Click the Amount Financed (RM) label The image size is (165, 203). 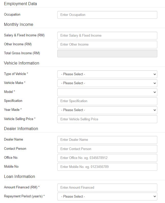point(21,187)
